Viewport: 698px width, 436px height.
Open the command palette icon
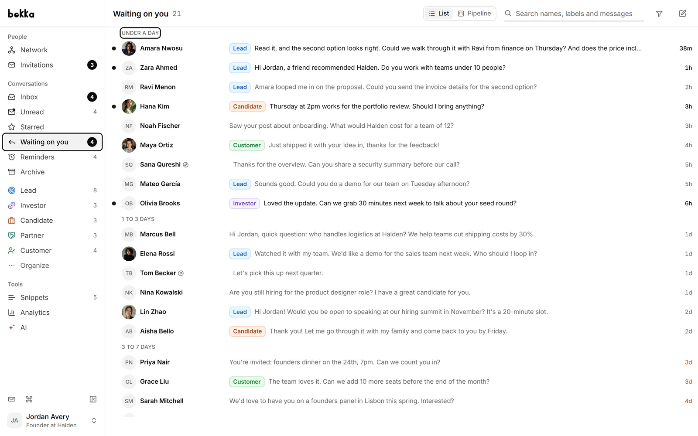coord(29,399)
